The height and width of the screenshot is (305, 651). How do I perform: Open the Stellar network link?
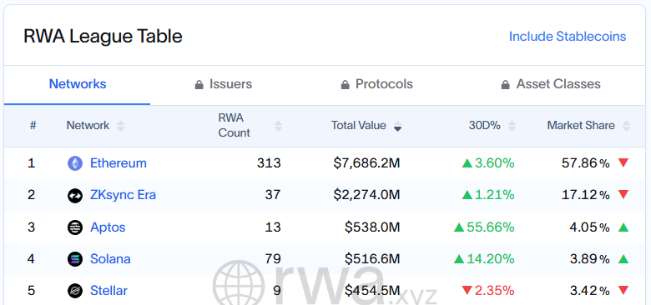[x=108, y=291]
